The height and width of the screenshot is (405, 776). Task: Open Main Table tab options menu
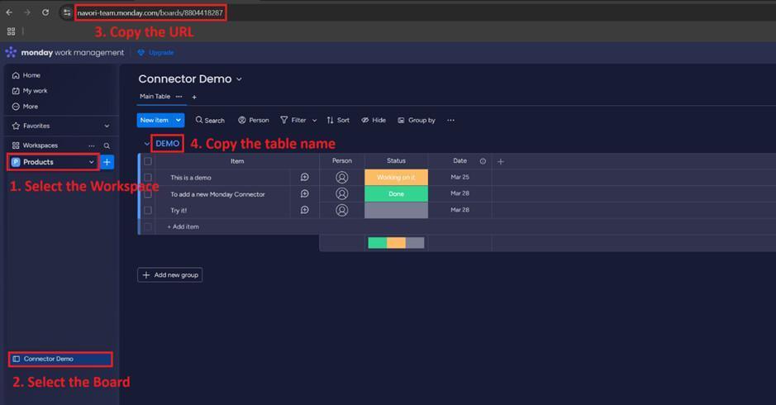point(179,97)
